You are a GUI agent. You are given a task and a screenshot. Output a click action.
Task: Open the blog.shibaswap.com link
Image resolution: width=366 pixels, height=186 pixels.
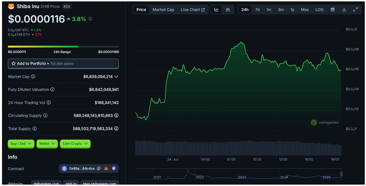[100, 184]
